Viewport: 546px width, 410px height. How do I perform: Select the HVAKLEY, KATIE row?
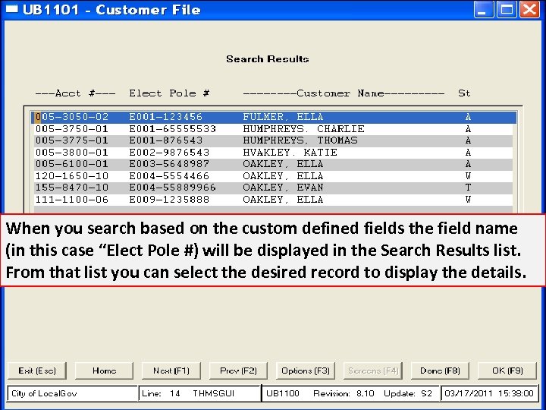[x=273, y=153]
